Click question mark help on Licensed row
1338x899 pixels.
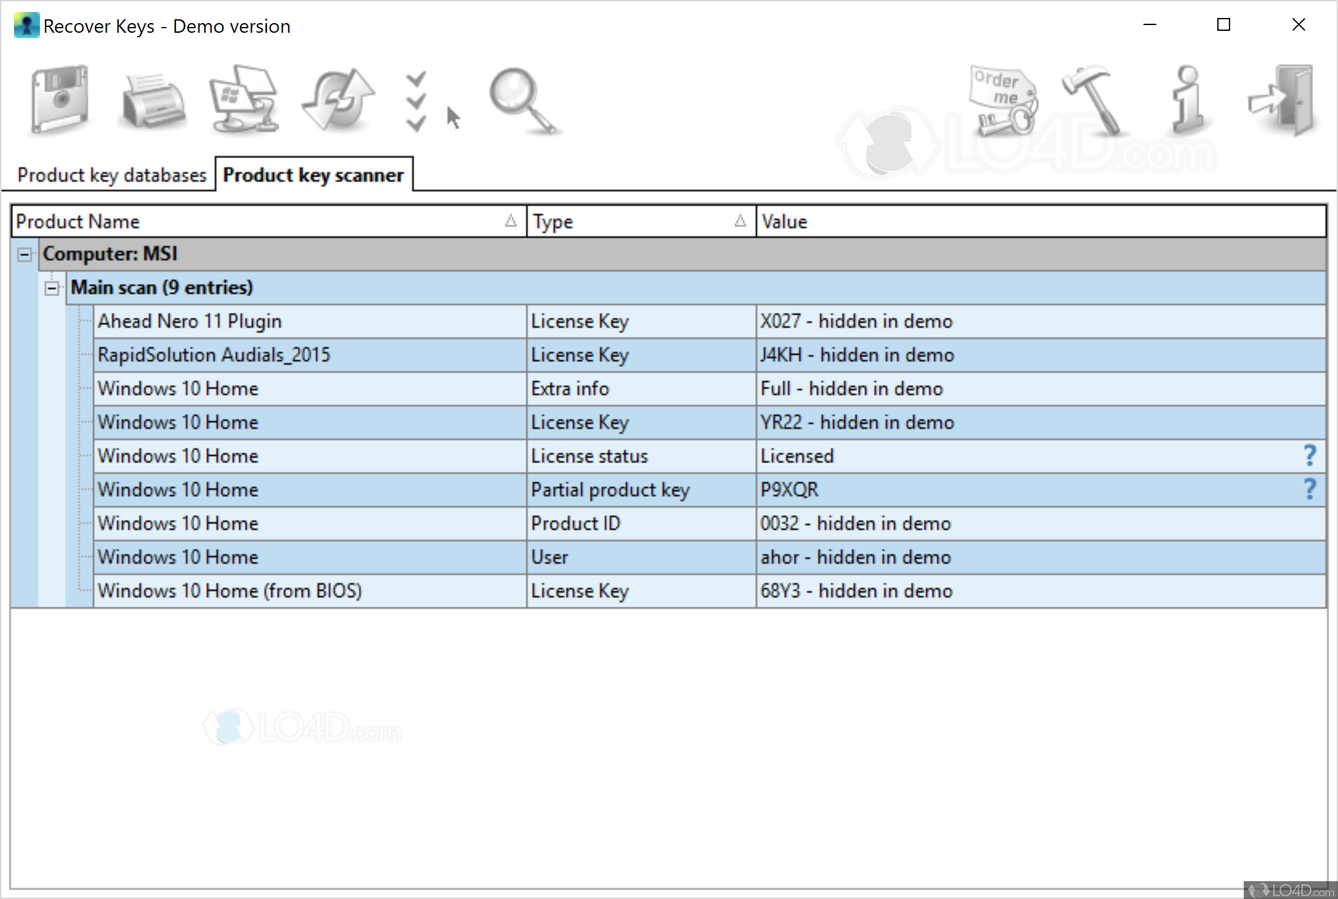1310,455
